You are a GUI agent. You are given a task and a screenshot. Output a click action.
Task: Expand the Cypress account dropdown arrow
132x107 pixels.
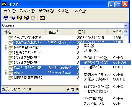(126, 25)
